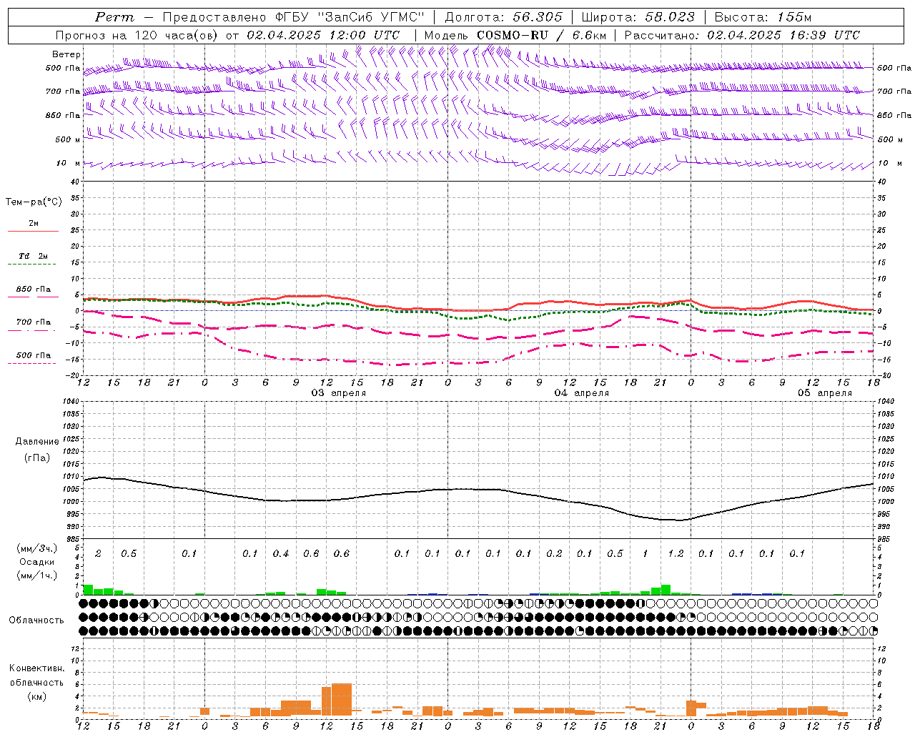This screenshot has height=732, width=915.
Task: Click the Облачность cloud cover label
Action: pos(36,620)
